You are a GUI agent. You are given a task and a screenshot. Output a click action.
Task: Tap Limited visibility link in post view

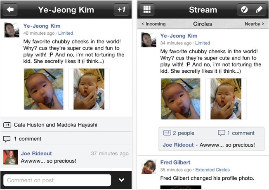(x=66, y=33)
